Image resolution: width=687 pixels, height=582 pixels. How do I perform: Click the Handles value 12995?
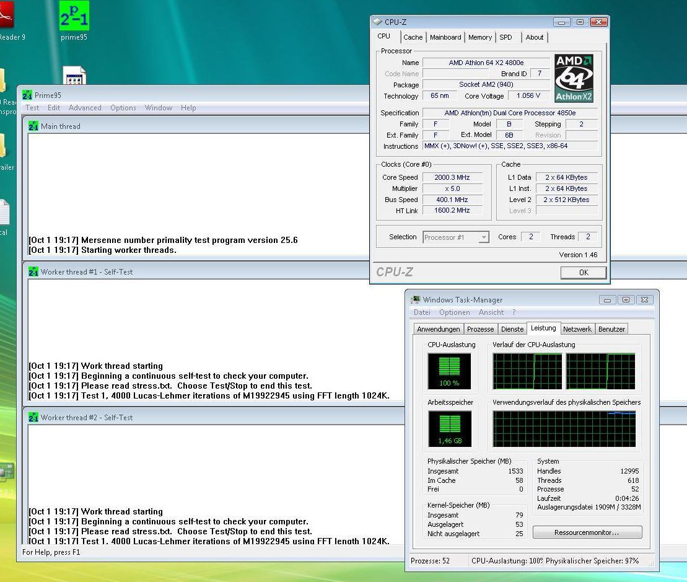click(x=629, y=471)
